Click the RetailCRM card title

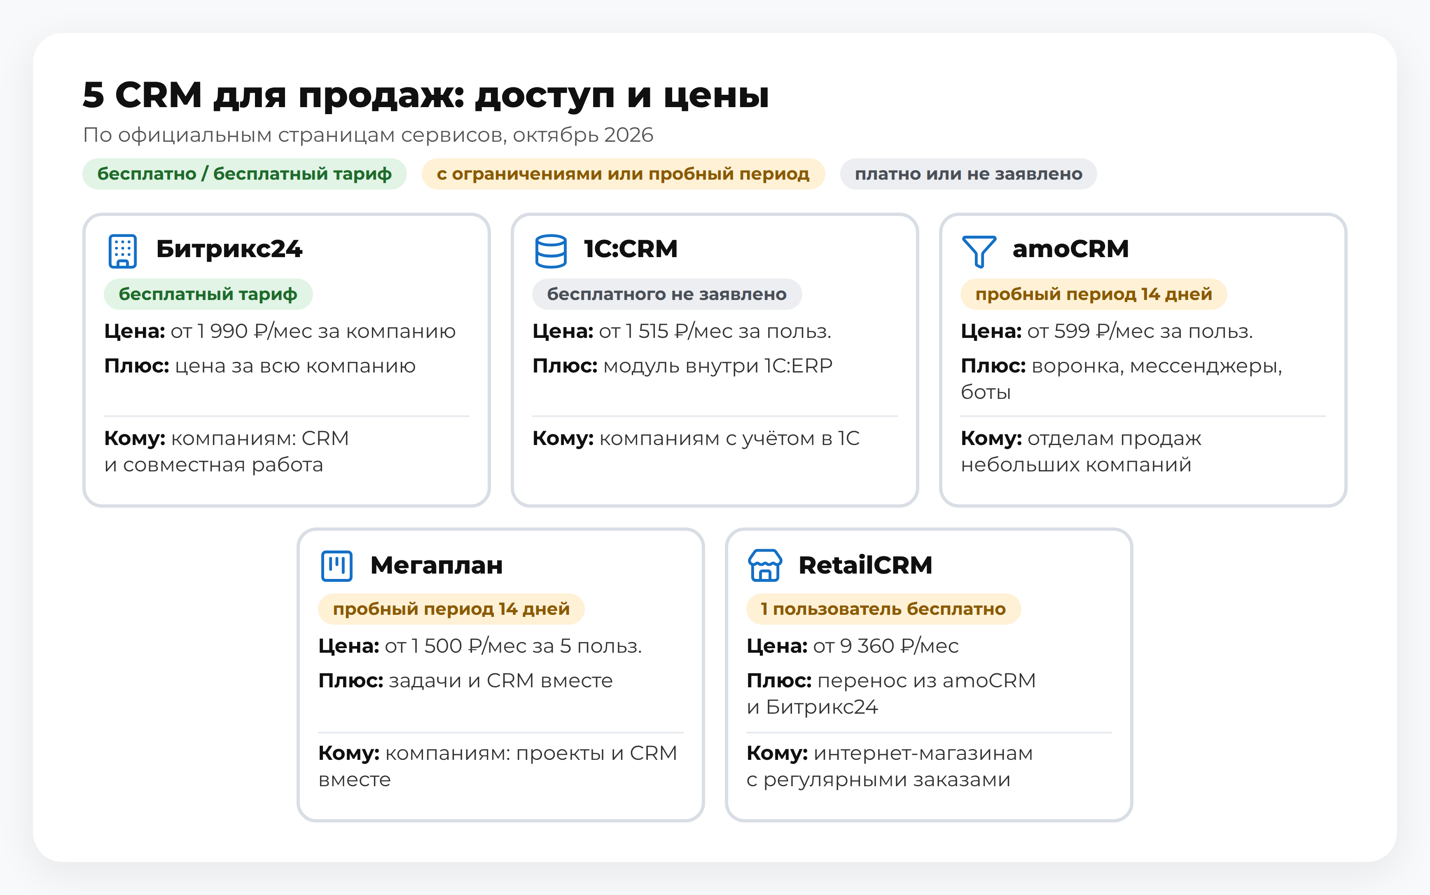865,565
